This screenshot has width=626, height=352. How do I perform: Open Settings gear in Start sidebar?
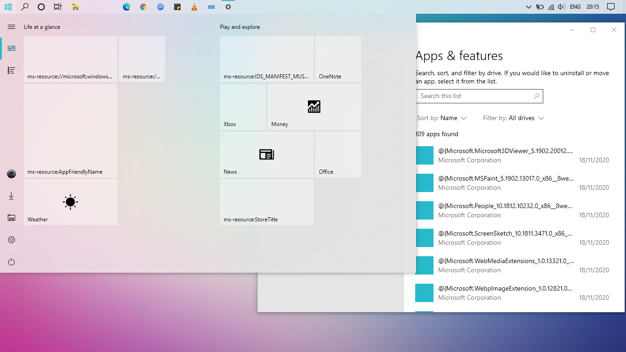[11, 240]
